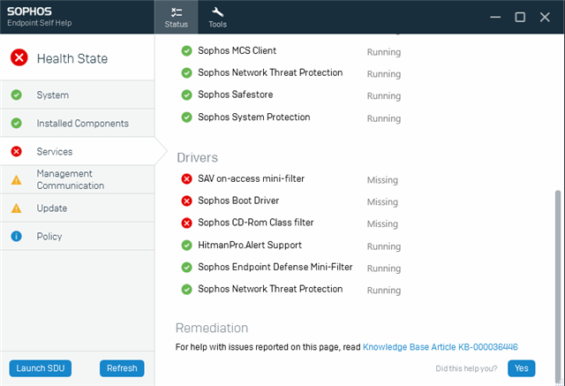Select HitmanPro.Alert Support text

250,245
